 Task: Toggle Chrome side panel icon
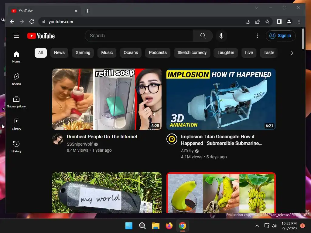pos(279,22)
